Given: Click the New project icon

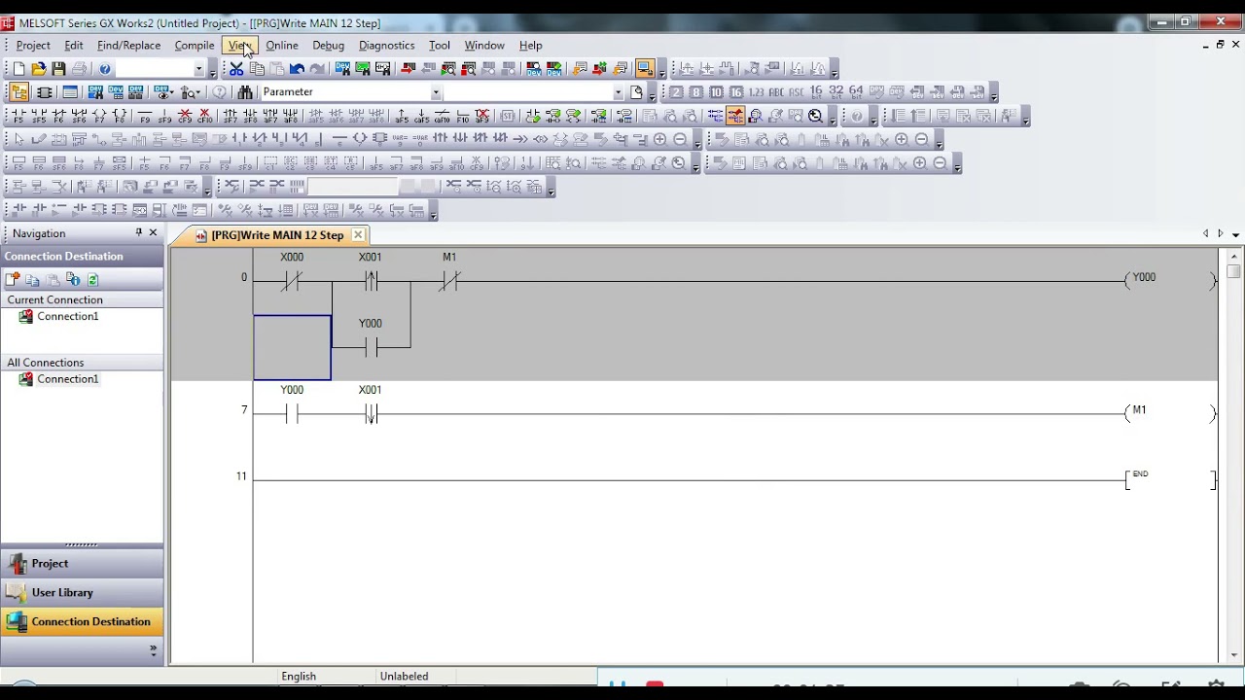Looking at the screenshot, I should [x=18, y=68].
